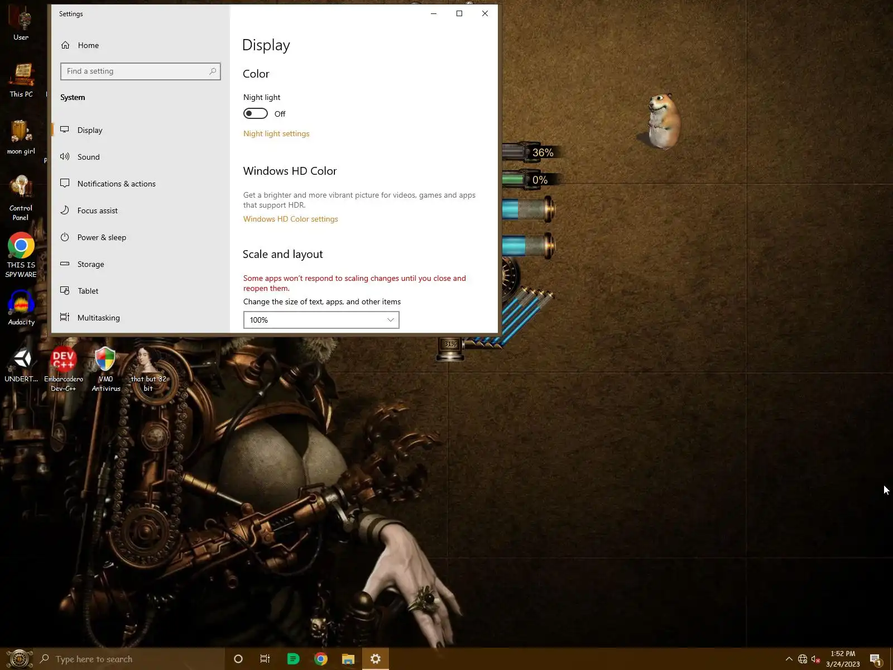This screenshot has width=893, height=670.
Task: Minimize the Settings window
Action: click(434, 14)
